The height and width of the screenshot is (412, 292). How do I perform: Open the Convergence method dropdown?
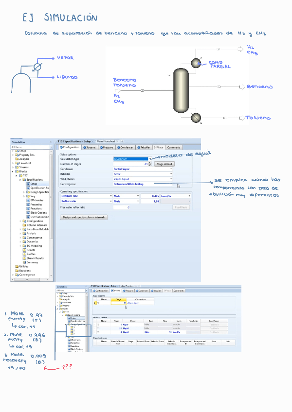(171, 184)
